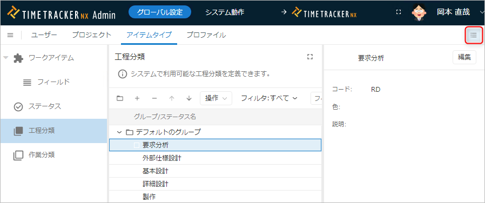The width and height of the screenshot is (485, 203).
Task: Expand the 工程分類 panel to fullscreen
Action: 309,57
